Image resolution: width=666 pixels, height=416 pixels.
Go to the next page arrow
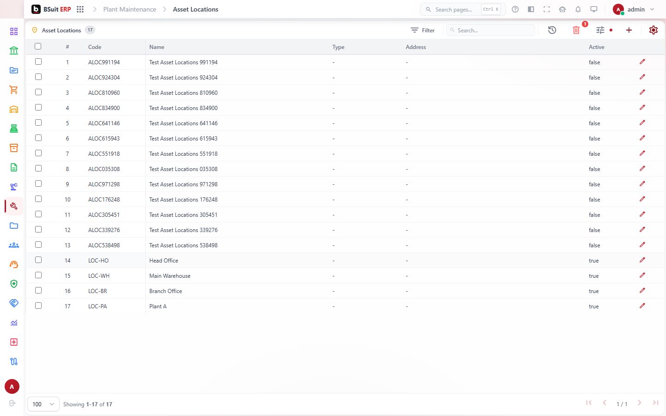[x=640, y=403]
